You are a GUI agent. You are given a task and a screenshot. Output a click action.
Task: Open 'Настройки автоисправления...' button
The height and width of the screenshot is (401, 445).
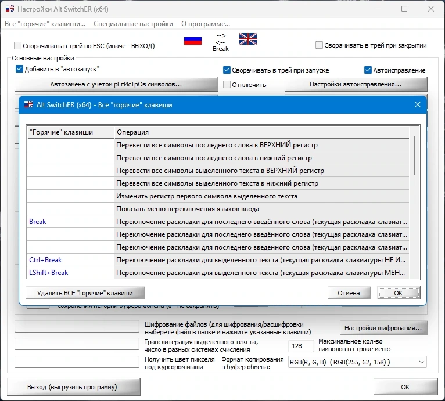pyautogui.click(x=356, y=84)
